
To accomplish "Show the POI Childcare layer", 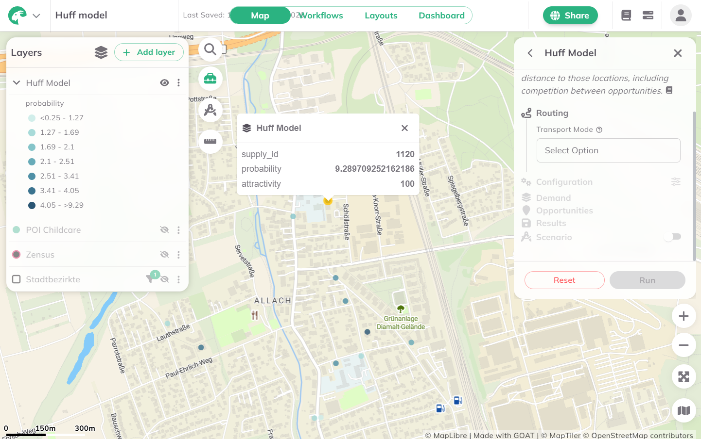I will 164,230.
